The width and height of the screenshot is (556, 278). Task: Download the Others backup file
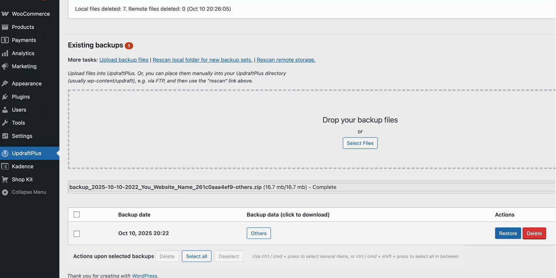point(258,233)
